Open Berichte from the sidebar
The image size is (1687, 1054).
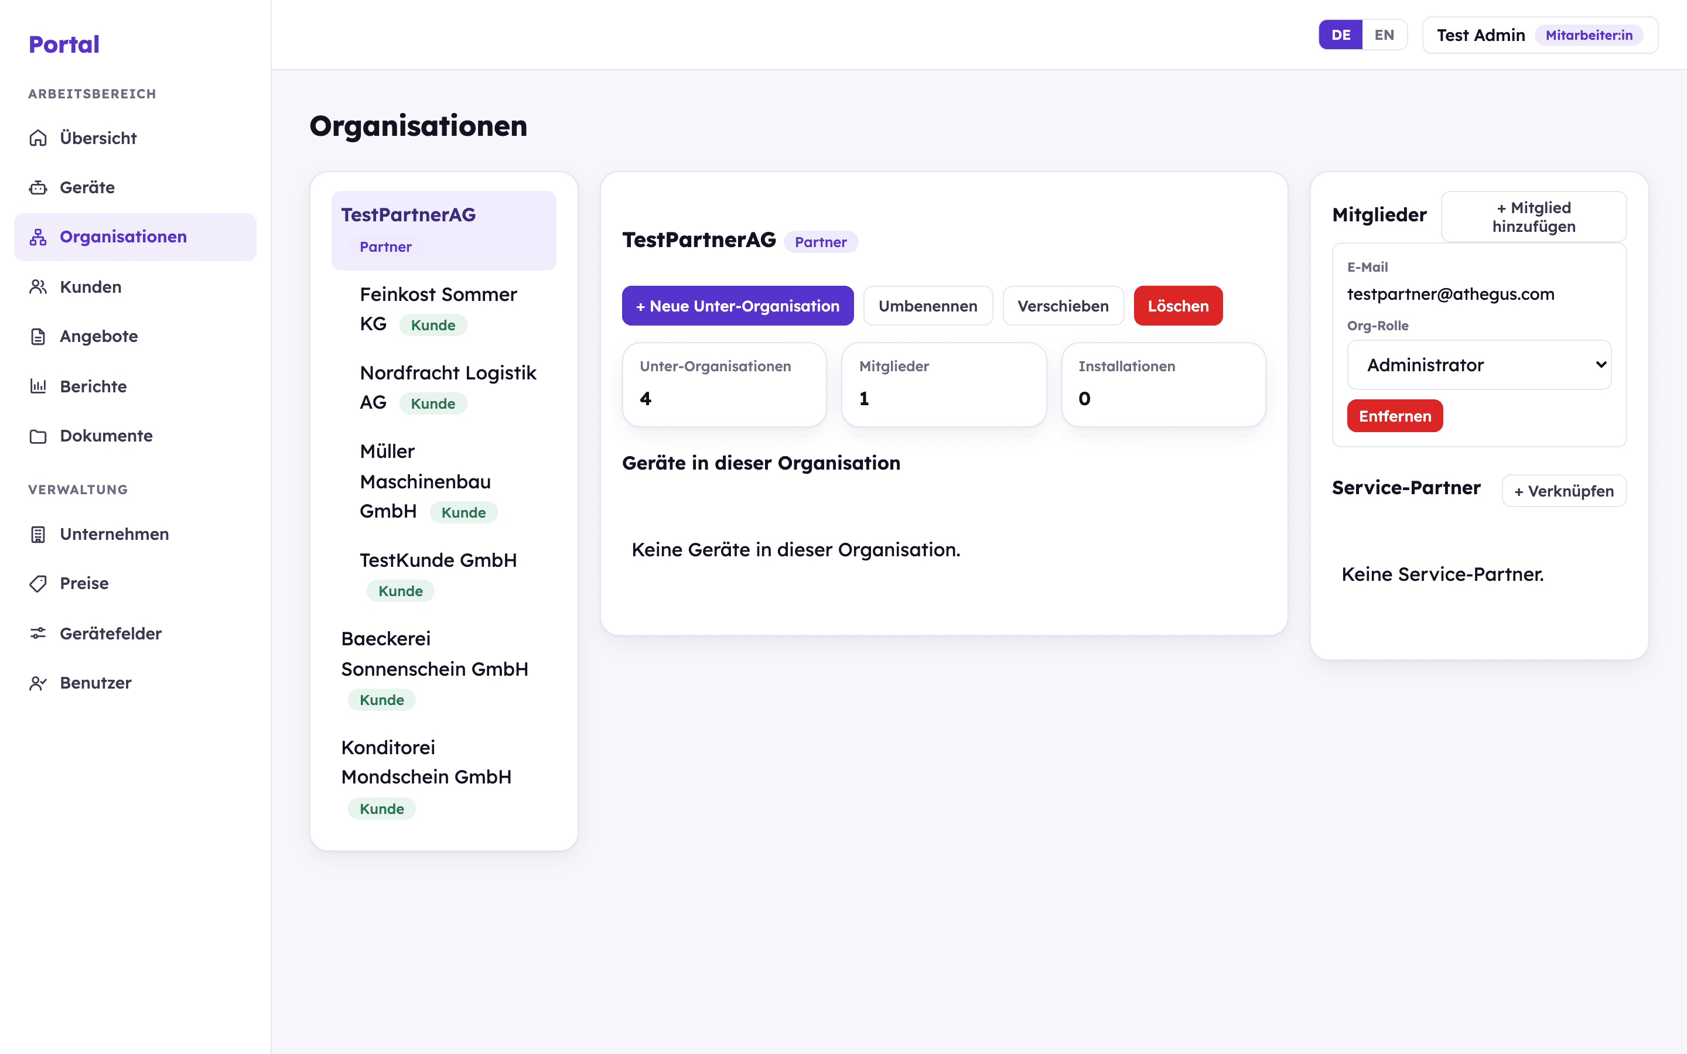135,386
